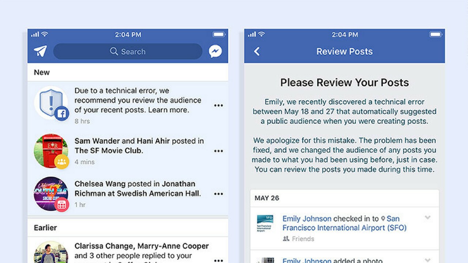Open Emily Johnson link in added photo post
The height and width of the screenshot is (263, 468).
(x=307, y=260)
